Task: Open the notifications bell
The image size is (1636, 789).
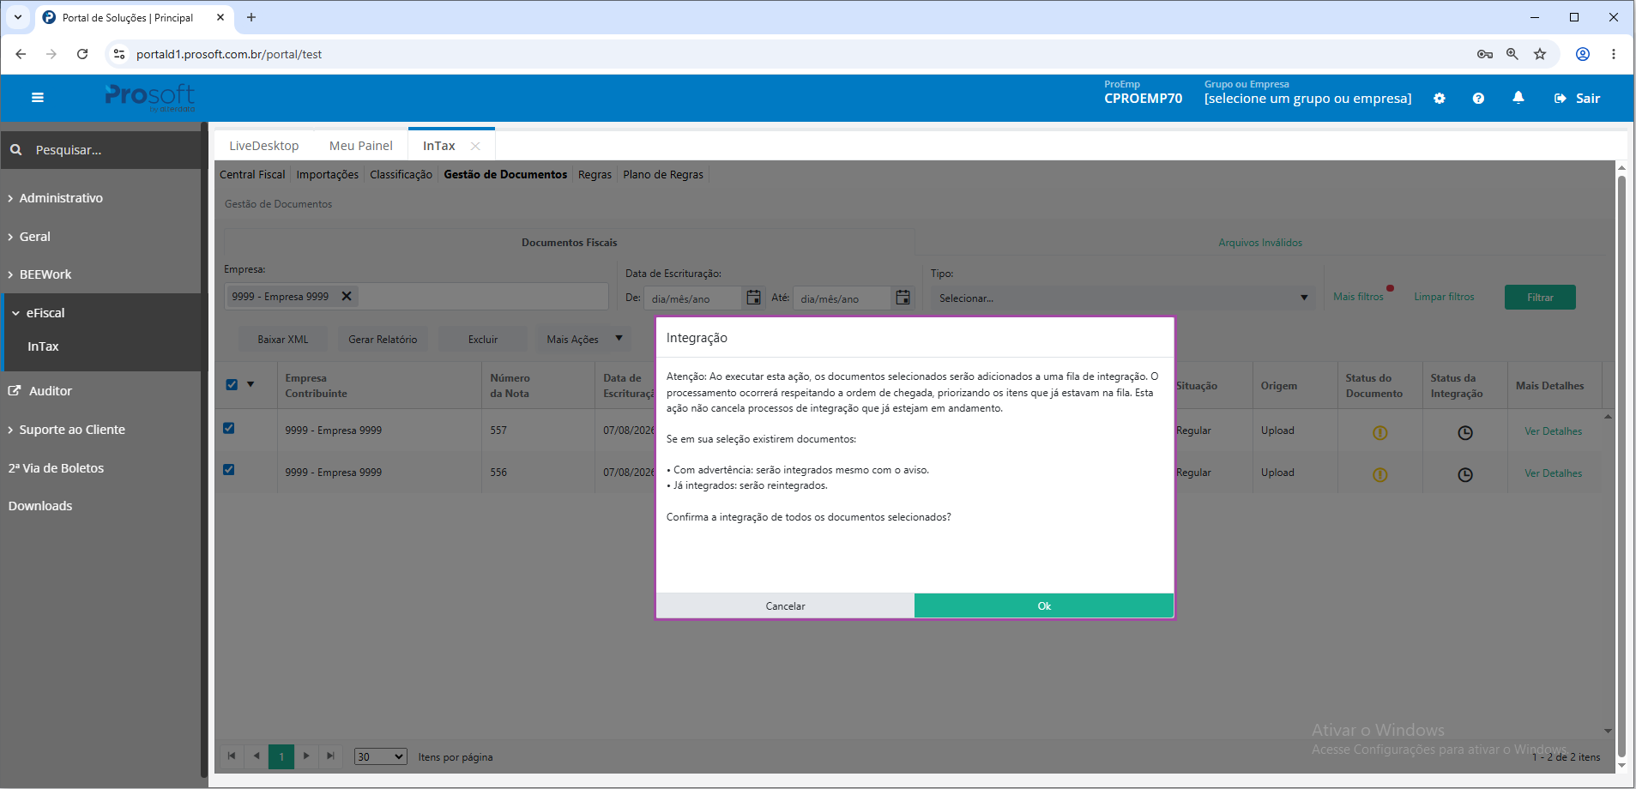Action: click(x=1518, y=98)
